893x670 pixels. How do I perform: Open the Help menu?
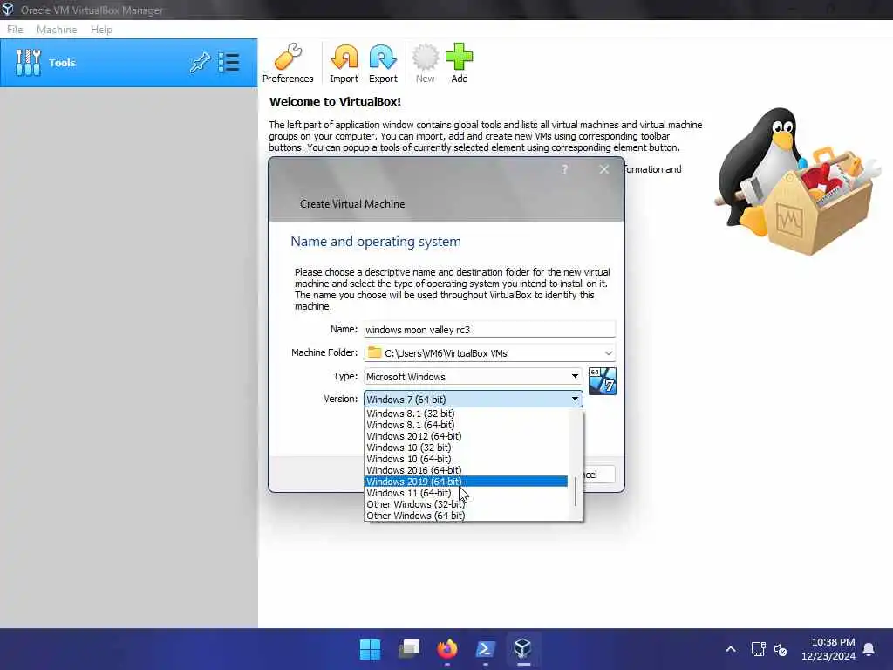pyautogui.click(x=101, y=30)
